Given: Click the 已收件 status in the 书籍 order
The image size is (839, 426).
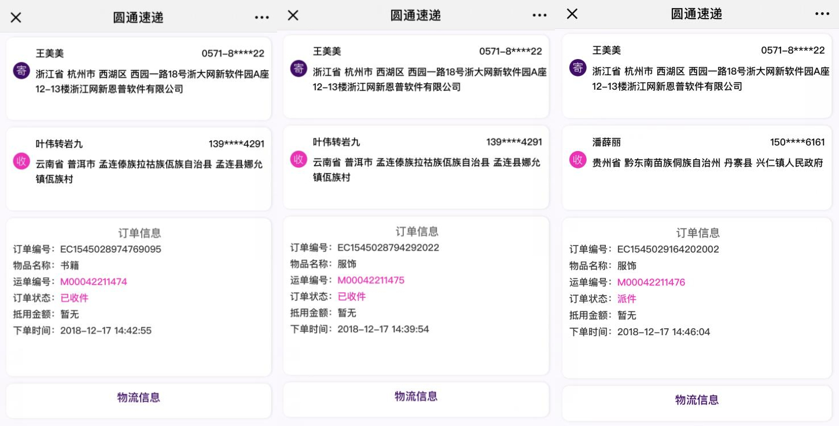Looking at the screenshot, I should [75, 298].
